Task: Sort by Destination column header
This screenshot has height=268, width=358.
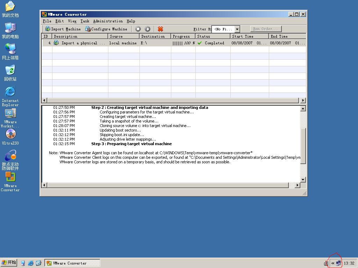Action: click(x=155, y=36)
